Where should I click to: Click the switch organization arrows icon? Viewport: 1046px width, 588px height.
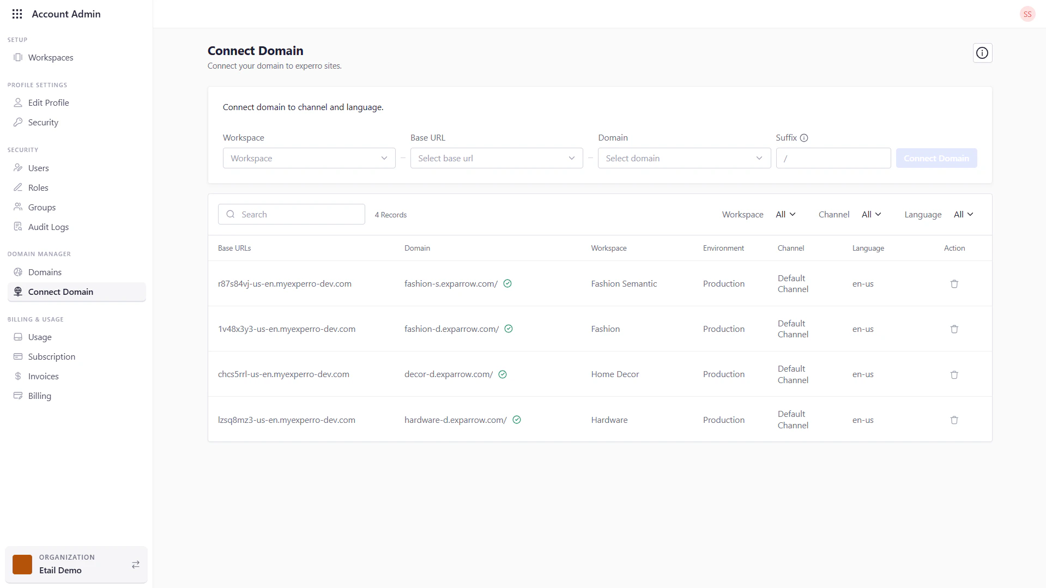tap(136, 565)
